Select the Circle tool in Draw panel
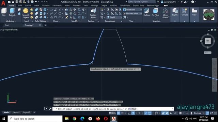 60,14
